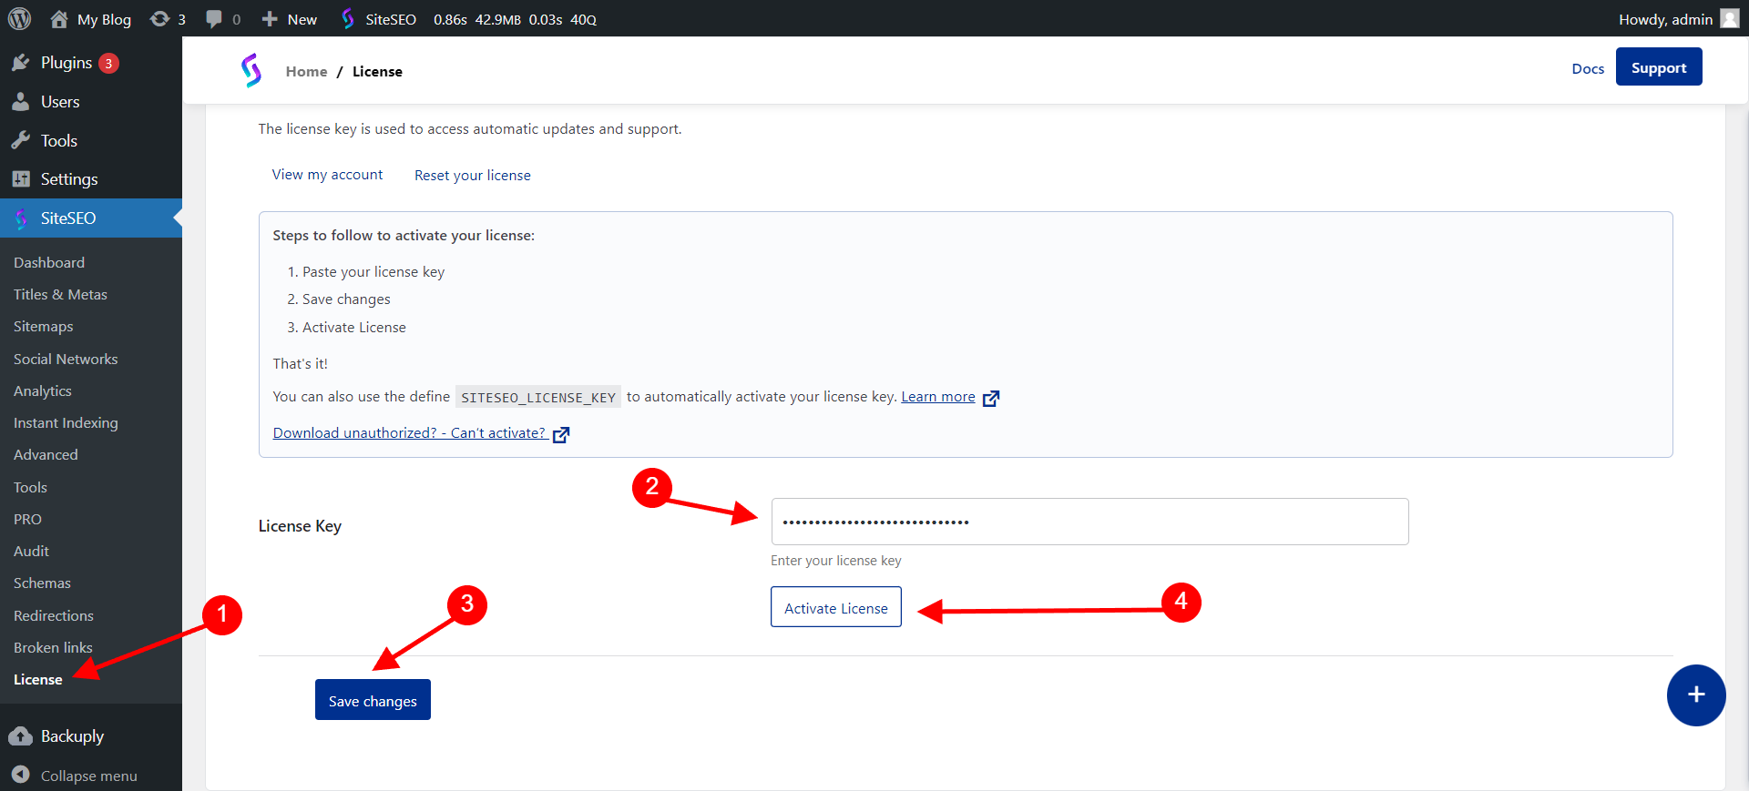The height and width of the screenshot is (791, 1749).
Task: Open the Broken links submenu item
Action: click(53, 648)
